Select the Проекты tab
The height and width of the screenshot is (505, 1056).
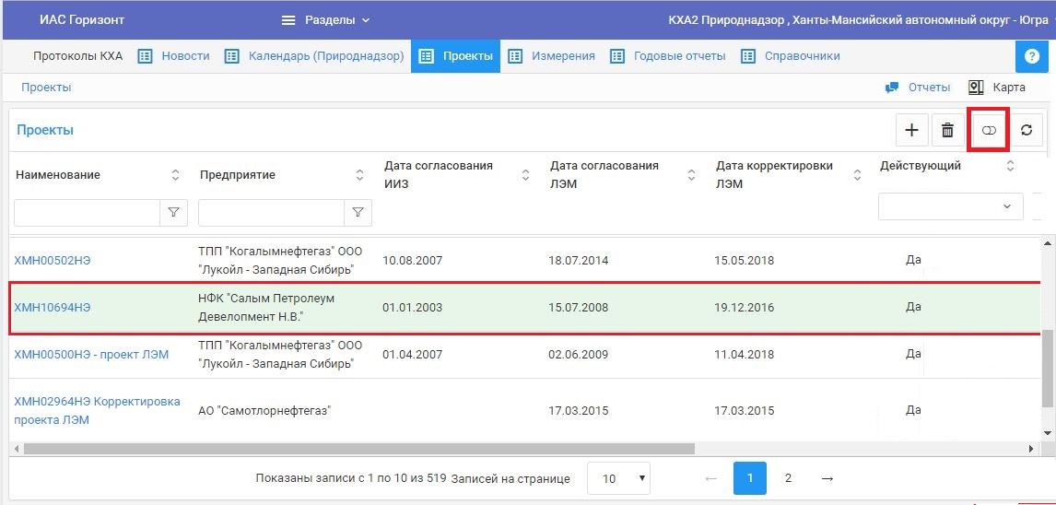pos(455,56)
